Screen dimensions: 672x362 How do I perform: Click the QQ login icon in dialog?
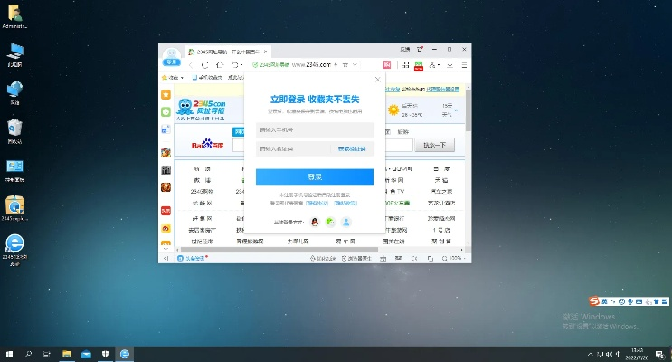pos(315,222)
